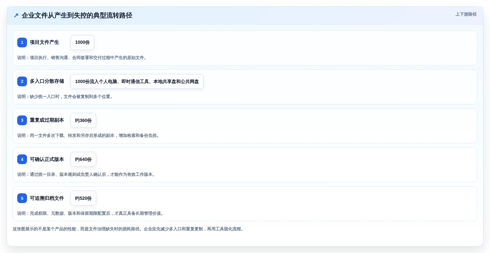The height and width of the screenshot is (253, 490).
Task: Click step number badge 5
Action: [x=22, y=198]
